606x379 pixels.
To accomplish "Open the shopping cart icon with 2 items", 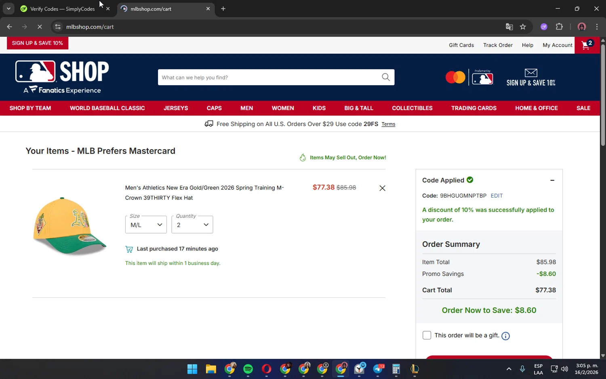I will [587, 45].
